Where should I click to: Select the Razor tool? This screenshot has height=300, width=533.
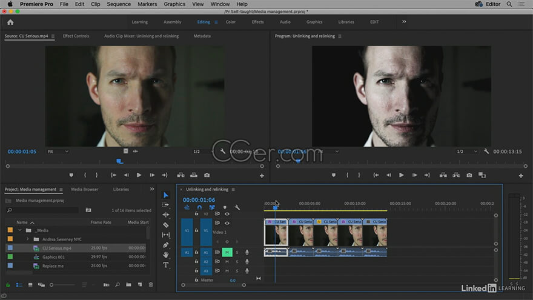point(165,225)
